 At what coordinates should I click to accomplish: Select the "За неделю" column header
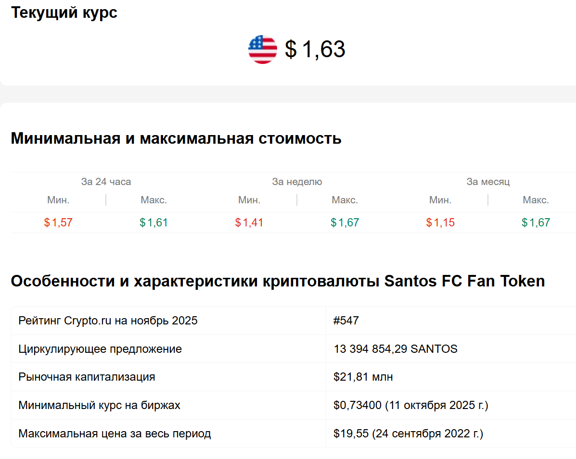pos(297,182)
